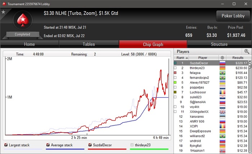Tick graph checkbox beside poppetjes

(175, 87)
